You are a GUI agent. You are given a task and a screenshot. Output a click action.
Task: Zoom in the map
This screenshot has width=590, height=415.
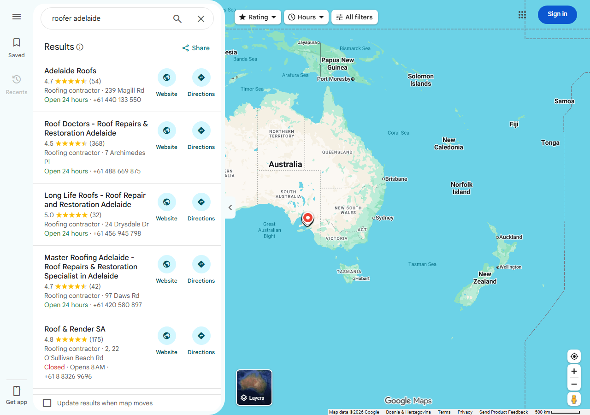pyautogui.click(x=574, y=371)
